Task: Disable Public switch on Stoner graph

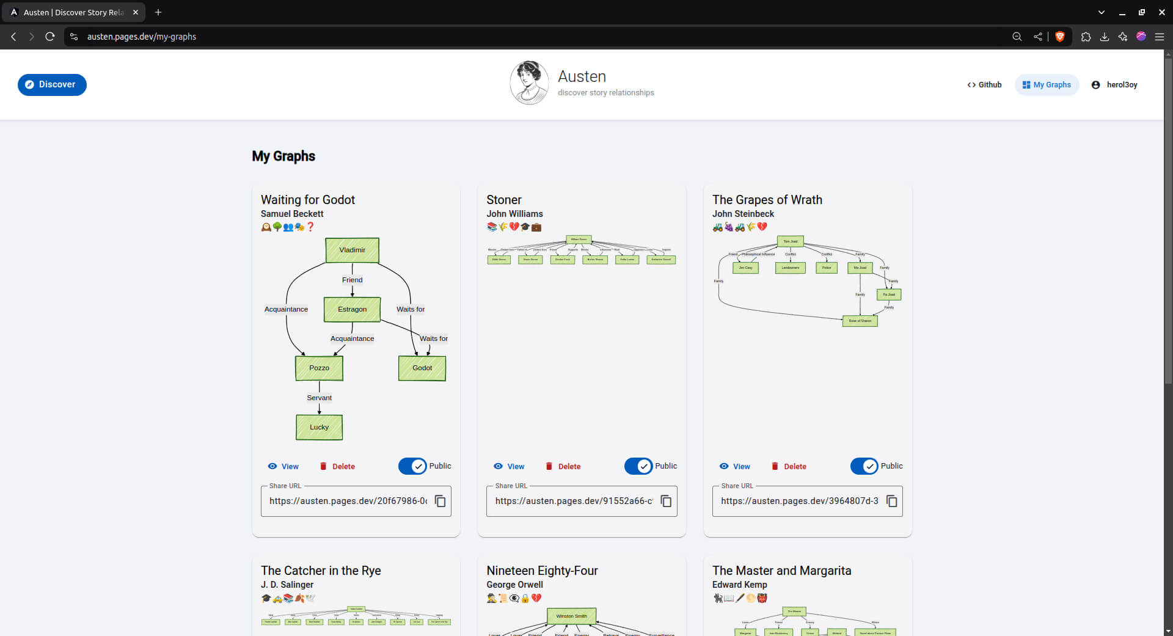Action: point(638,466)
